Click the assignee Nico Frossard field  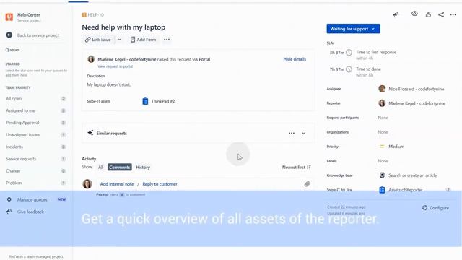(411, 89)
